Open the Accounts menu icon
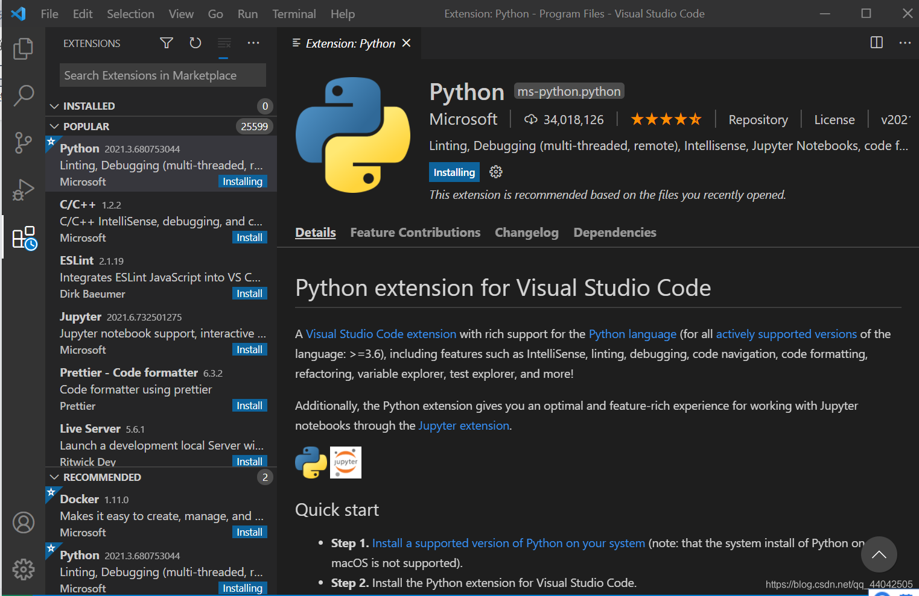 pyautogui.click(x=24, y=522)
